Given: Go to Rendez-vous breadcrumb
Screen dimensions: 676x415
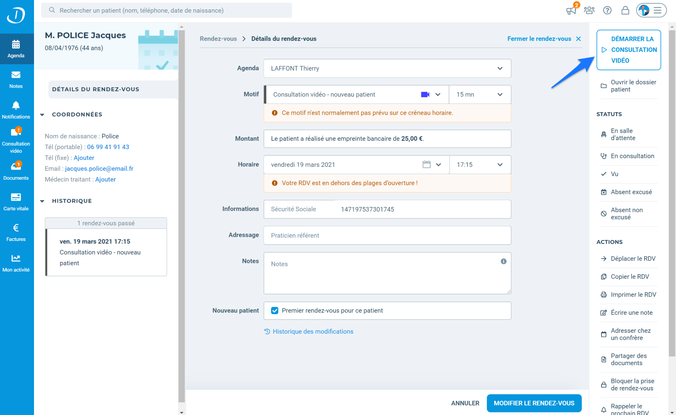Looking at the screenshot, I should [x=218, y=39].
